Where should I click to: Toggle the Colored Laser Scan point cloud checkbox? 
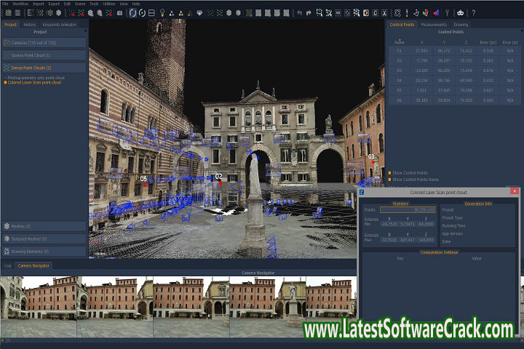click(6, 82)
